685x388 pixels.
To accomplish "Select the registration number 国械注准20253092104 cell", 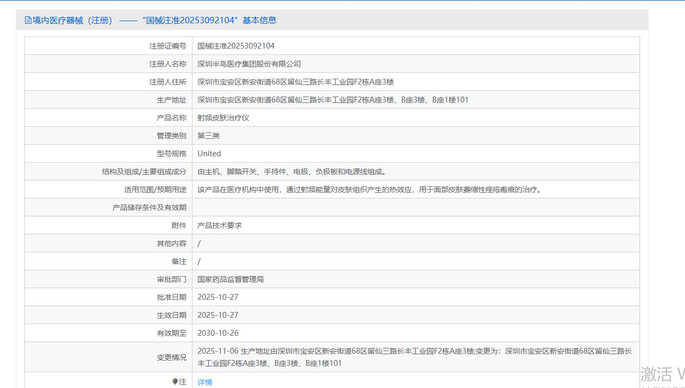I will [236, 46].
